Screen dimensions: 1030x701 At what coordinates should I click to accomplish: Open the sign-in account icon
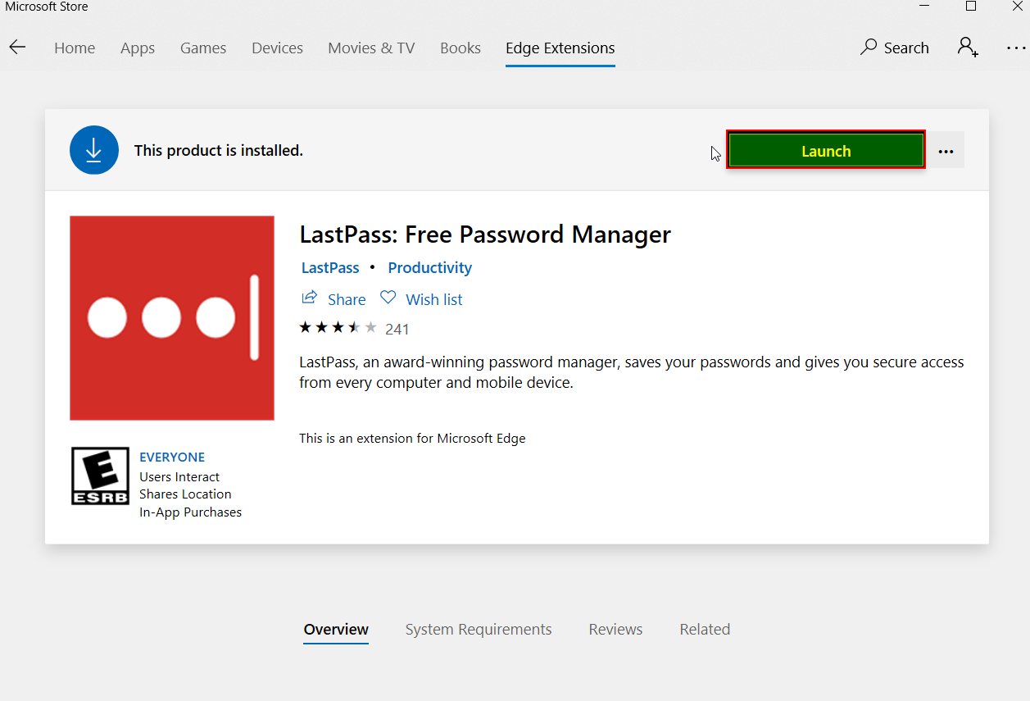(x=968, y=48)
